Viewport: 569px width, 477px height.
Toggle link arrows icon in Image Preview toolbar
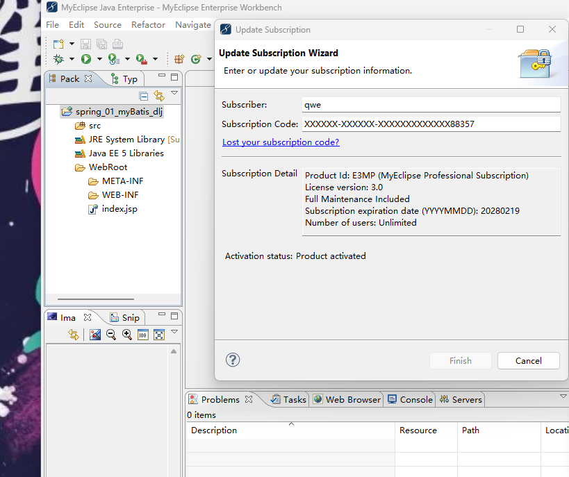74,334
